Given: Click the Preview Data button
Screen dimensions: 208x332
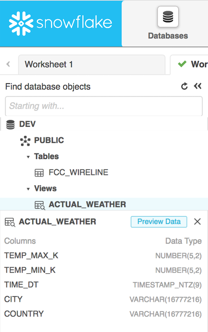Looking at the screenshot, I should coord(159,222).
